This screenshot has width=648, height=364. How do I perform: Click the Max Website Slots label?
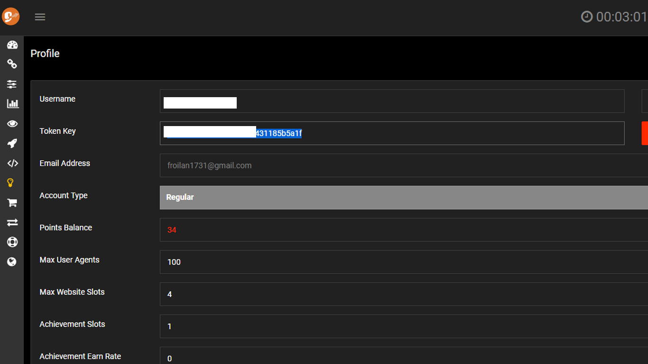tap(72, 292)
